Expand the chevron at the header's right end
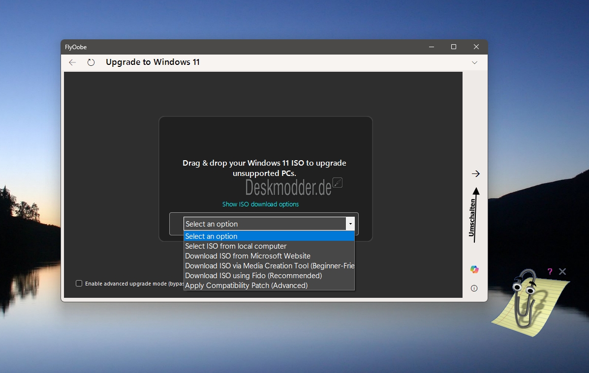589x373 pixels. (474, 63)
